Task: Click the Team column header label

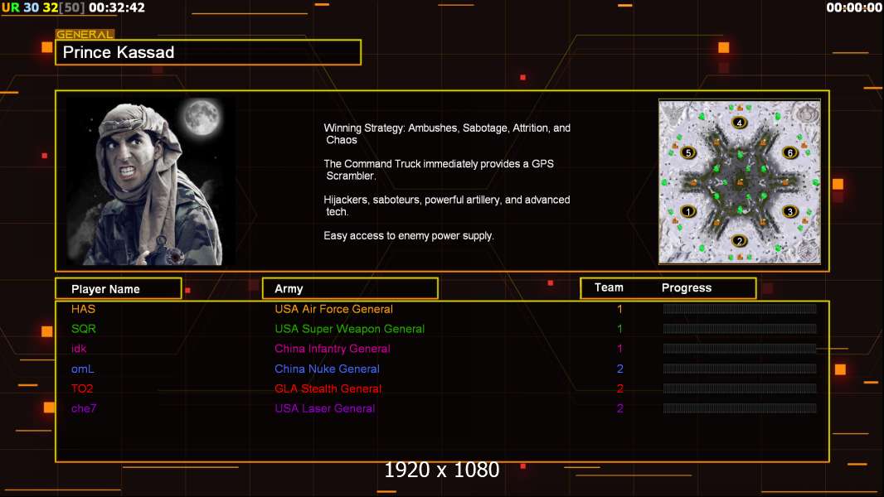Action: (609, 287)
